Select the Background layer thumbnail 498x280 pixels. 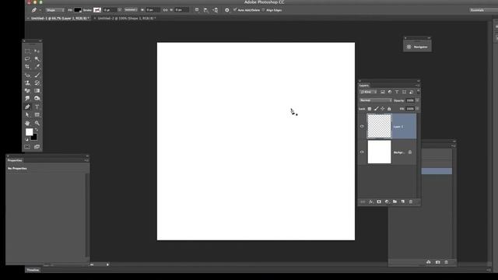379,152
